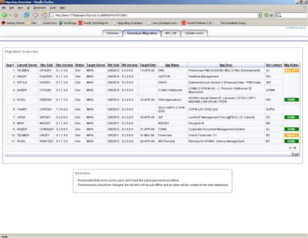Expand the URL bar history dropdown

[x=259, y=16]
